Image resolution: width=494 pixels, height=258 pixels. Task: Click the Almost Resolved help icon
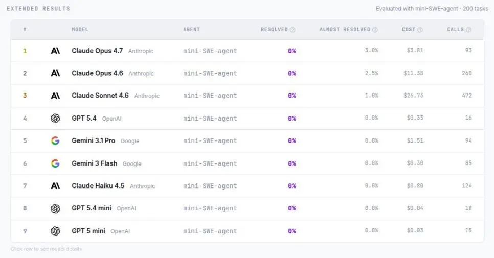tap(375, 30)
